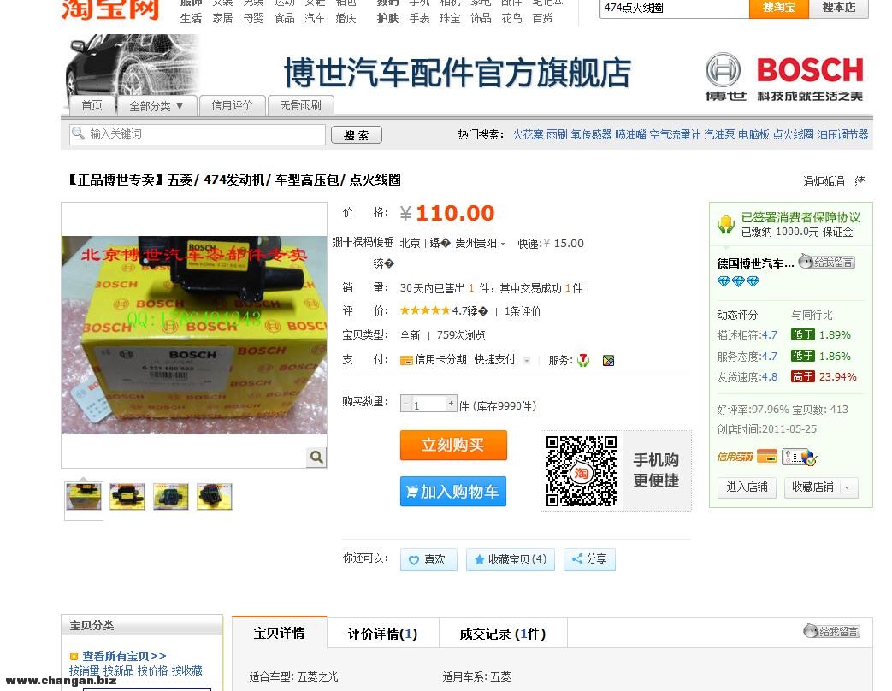
Task: Click the report icon right of the title
Action: click(859, 180)
